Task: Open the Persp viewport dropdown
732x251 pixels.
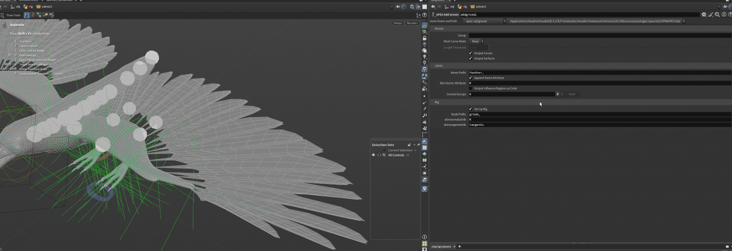Action: point(398,23)
